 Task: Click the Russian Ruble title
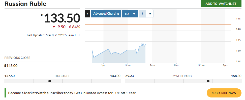[25, 4]
